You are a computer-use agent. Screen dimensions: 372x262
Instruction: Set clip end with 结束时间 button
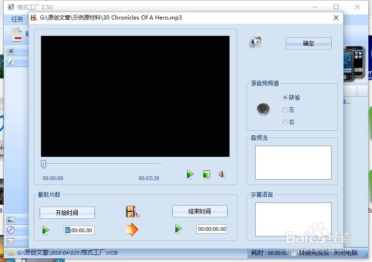pos(200,211)
